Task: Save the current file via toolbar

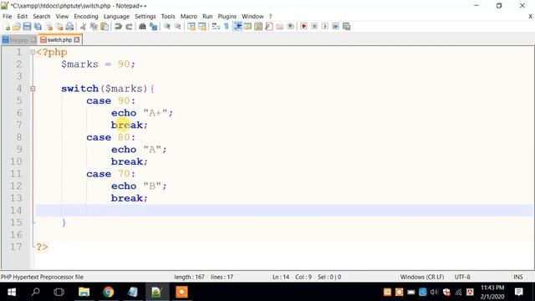Action: [27, 27]
